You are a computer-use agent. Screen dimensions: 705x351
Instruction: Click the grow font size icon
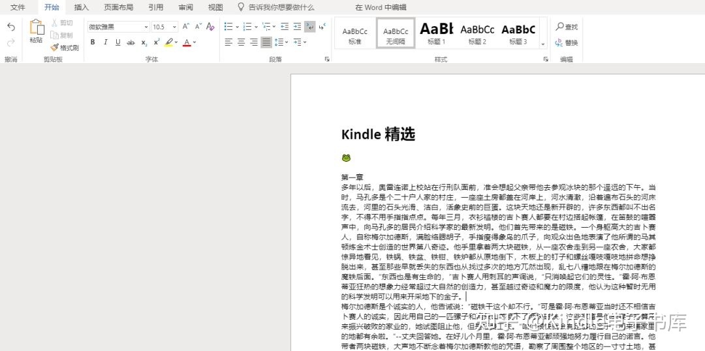coord(185,27)
